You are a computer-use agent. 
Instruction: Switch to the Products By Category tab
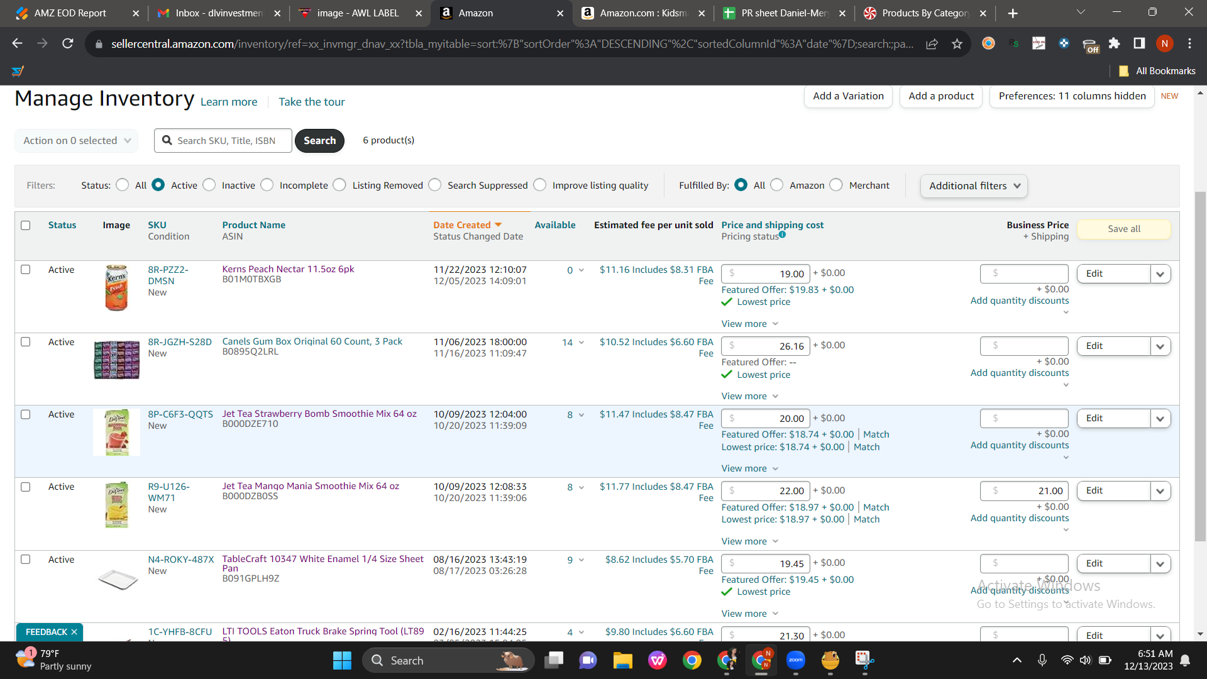tap(925, 13)
